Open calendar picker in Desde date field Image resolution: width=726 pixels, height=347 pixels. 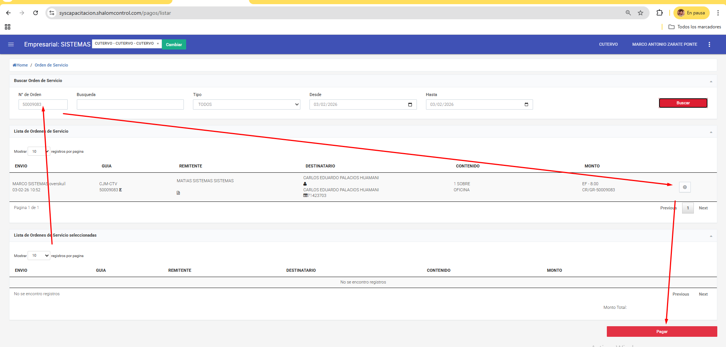pyautogui.click(x=410, y=105)
